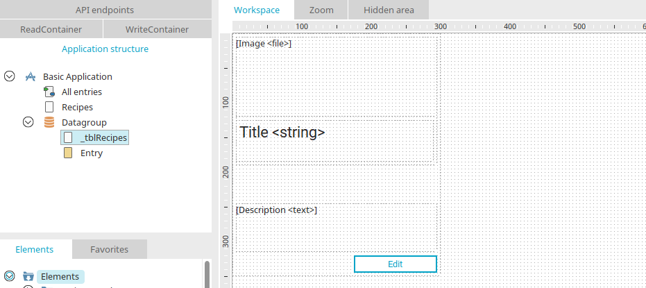Viewport: 646px width, 288px height.
Task: Click the WriteContainer button
Action: click(x=157, y=29)
